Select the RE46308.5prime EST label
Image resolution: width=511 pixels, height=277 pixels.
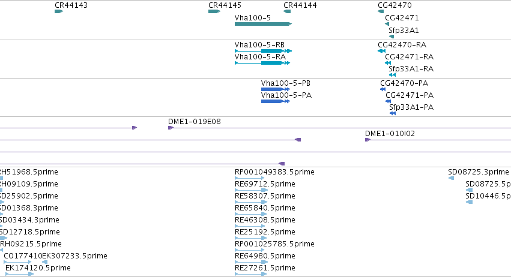pos(265,221)
